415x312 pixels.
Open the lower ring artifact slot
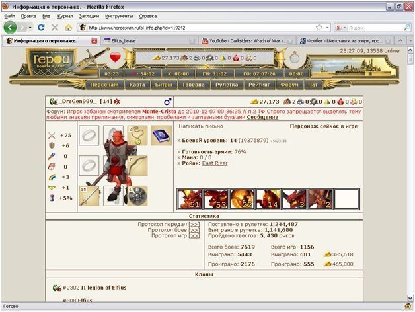click(89, 166)
